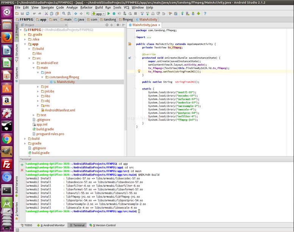The image size is (294, 232).
Task: Open Project Structure icon in toolbar
Action: pyautogui.click(x=175, y=14)
